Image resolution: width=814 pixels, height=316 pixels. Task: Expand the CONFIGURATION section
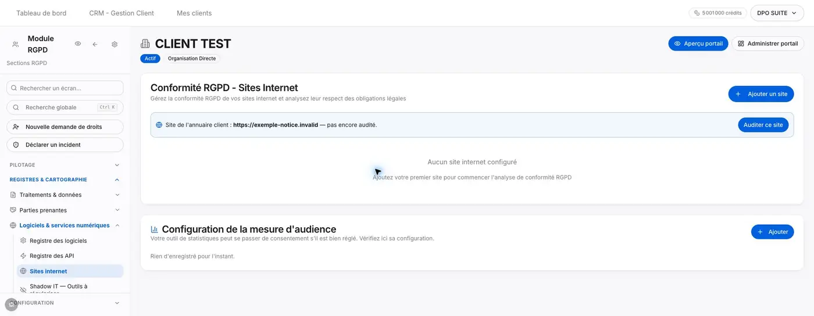pos(65,303)
